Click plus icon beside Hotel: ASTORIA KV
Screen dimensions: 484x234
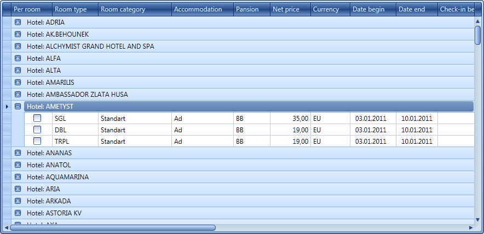(18, 213)
